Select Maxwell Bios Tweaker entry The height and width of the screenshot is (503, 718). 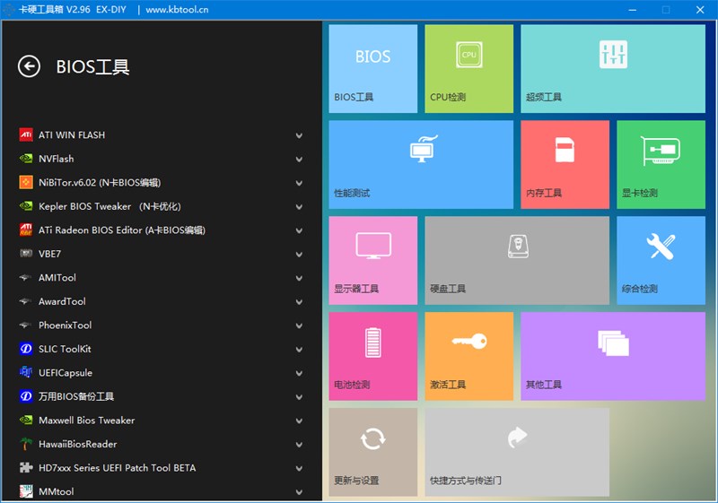pyautogui.click(x=86, y=421)
